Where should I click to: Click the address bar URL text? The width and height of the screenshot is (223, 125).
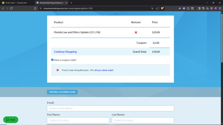[68, 8]
